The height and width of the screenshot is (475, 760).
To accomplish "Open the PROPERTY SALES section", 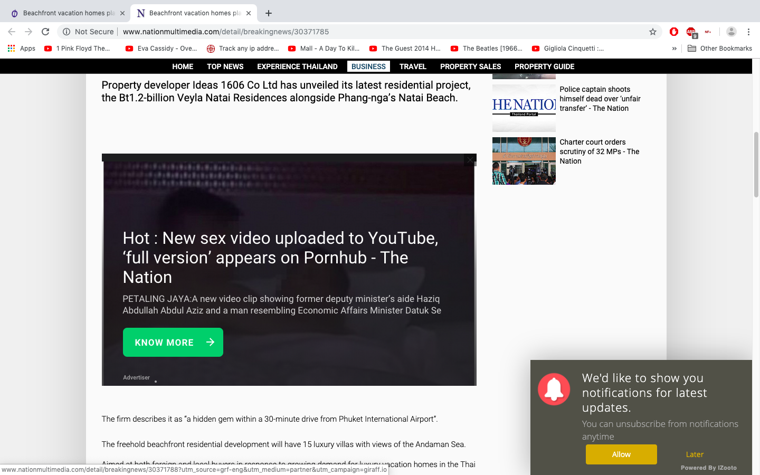I will [x=471, y=66].
